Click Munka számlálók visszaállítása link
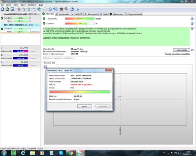The width and height of the screenshot is (196, 156). coord(178,54)
